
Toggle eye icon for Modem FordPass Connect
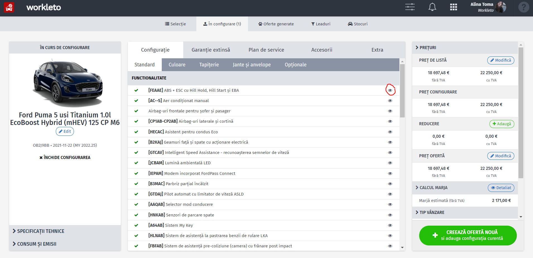coord(390,173)
